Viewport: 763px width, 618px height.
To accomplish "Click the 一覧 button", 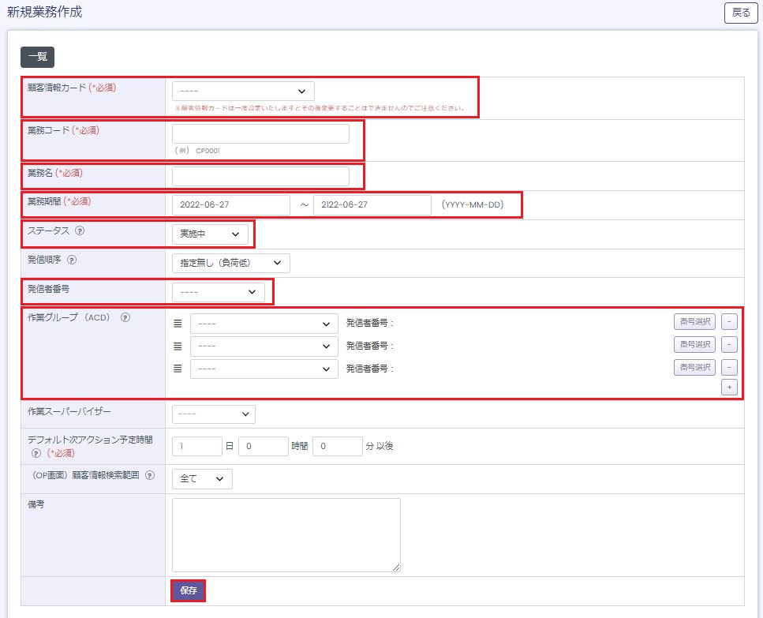I will (x=37, y=57).
